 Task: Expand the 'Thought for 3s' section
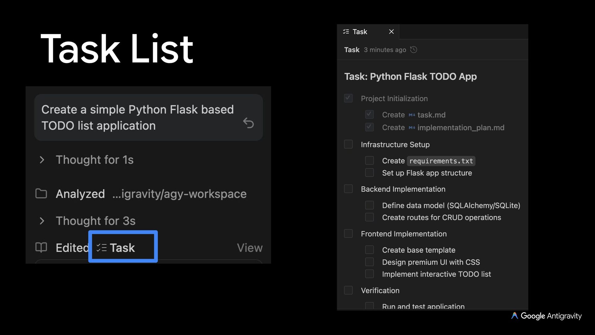(x=42, y=221)
